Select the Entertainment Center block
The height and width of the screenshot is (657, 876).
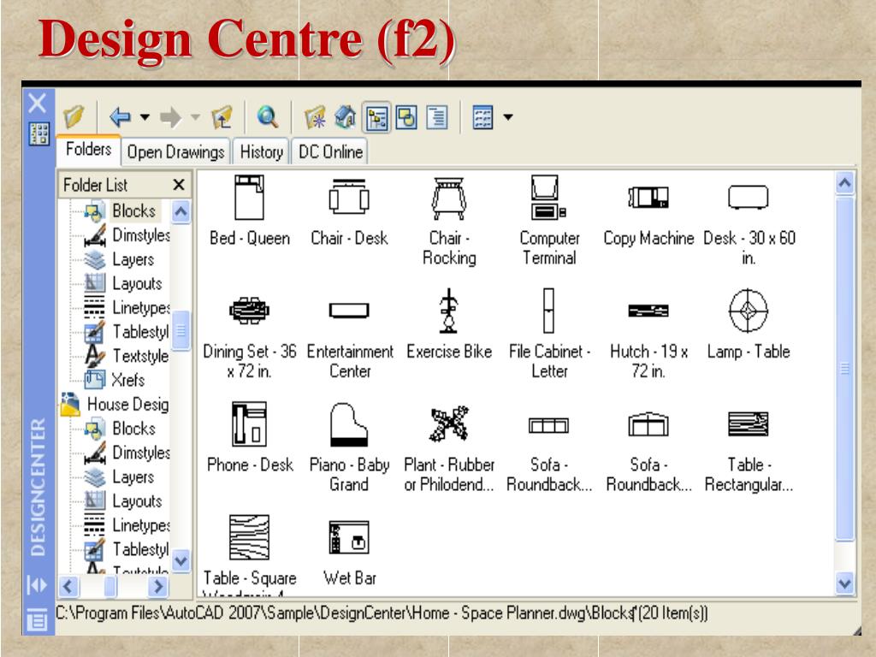coord(350,339)
